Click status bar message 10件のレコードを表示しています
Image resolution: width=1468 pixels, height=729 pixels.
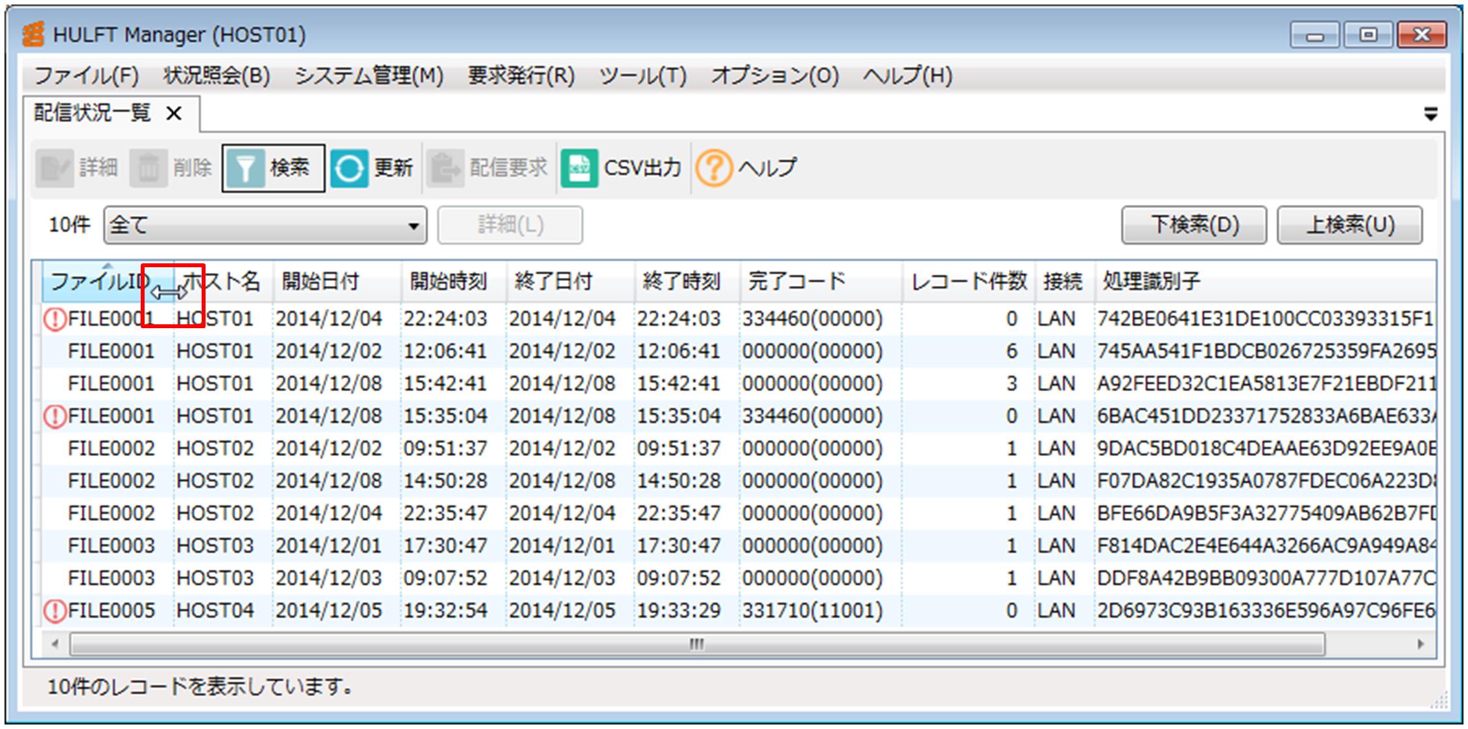pos(200,686)
